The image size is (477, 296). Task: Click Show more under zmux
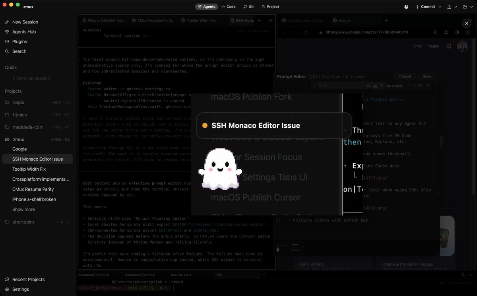point(23,209)
